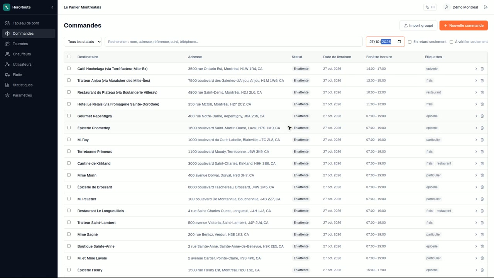Enable the 'En retard seulement' filter

pyautogui.click(x=410, y=42)
